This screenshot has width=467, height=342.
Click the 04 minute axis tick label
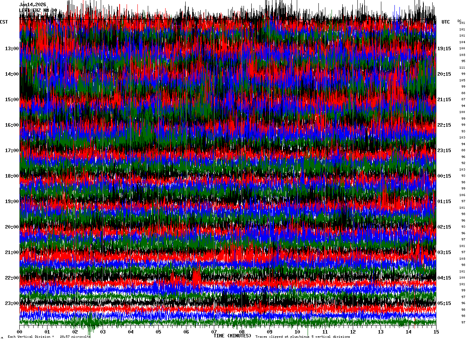131,332
